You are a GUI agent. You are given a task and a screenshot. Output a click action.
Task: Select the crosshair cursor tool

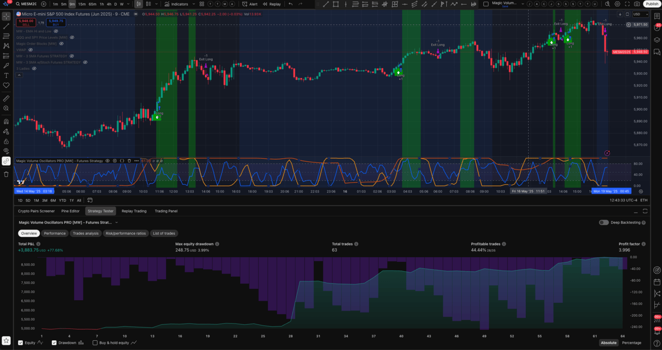click(x=6, y=16)
